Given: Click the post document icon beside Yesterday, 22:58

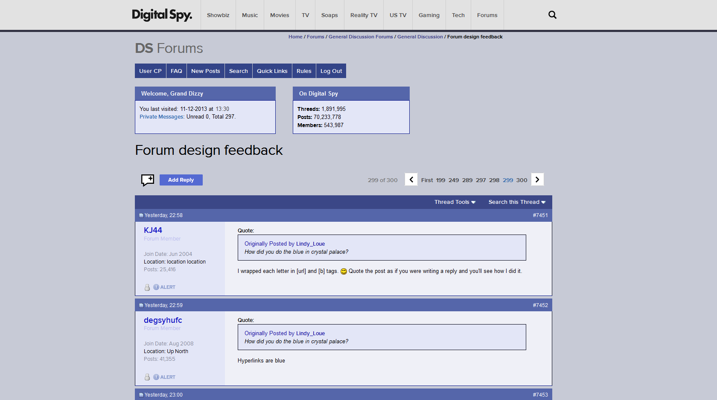Looking at the screenshot, I should [x=141, y=215].
